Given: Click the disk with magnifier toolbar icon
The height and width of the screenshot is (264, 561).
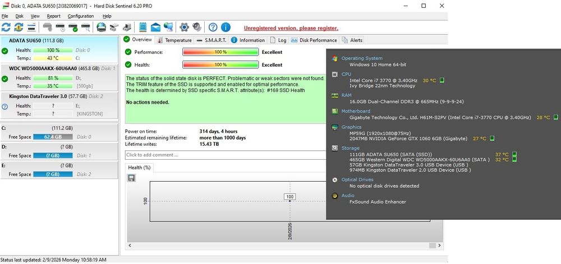Looking at the screenshot, I should point(86,27).
